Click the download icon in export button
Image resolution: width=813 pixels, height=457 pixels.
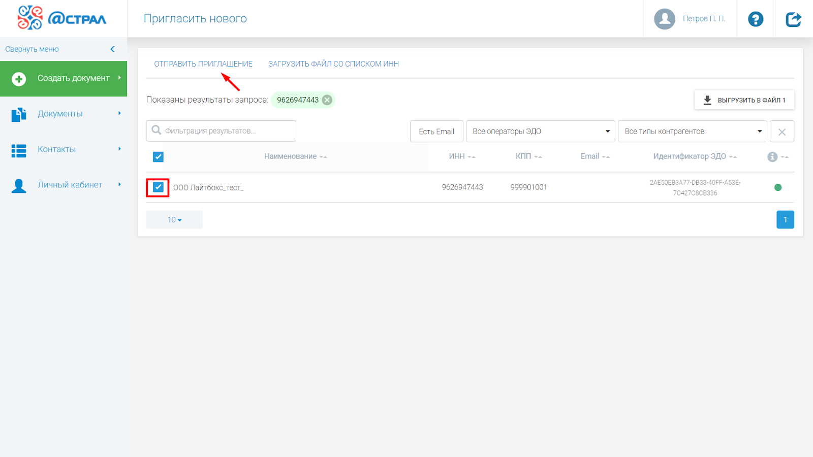tap(707, 100)
